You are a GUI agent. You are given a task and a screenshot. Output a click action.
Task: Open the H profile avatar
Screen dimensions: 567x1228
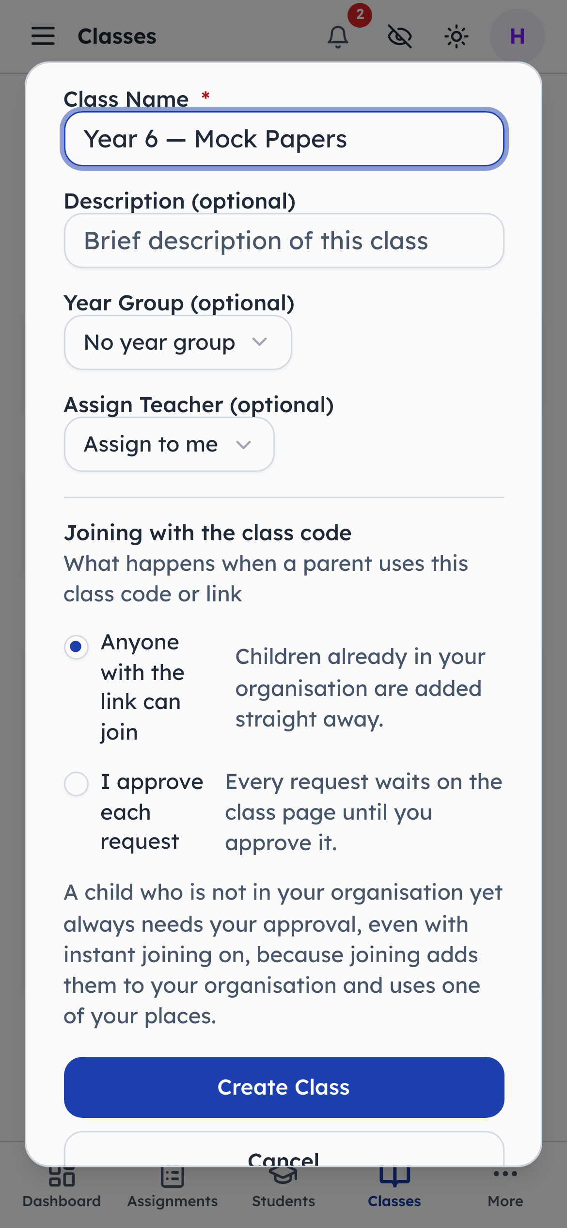517,36
